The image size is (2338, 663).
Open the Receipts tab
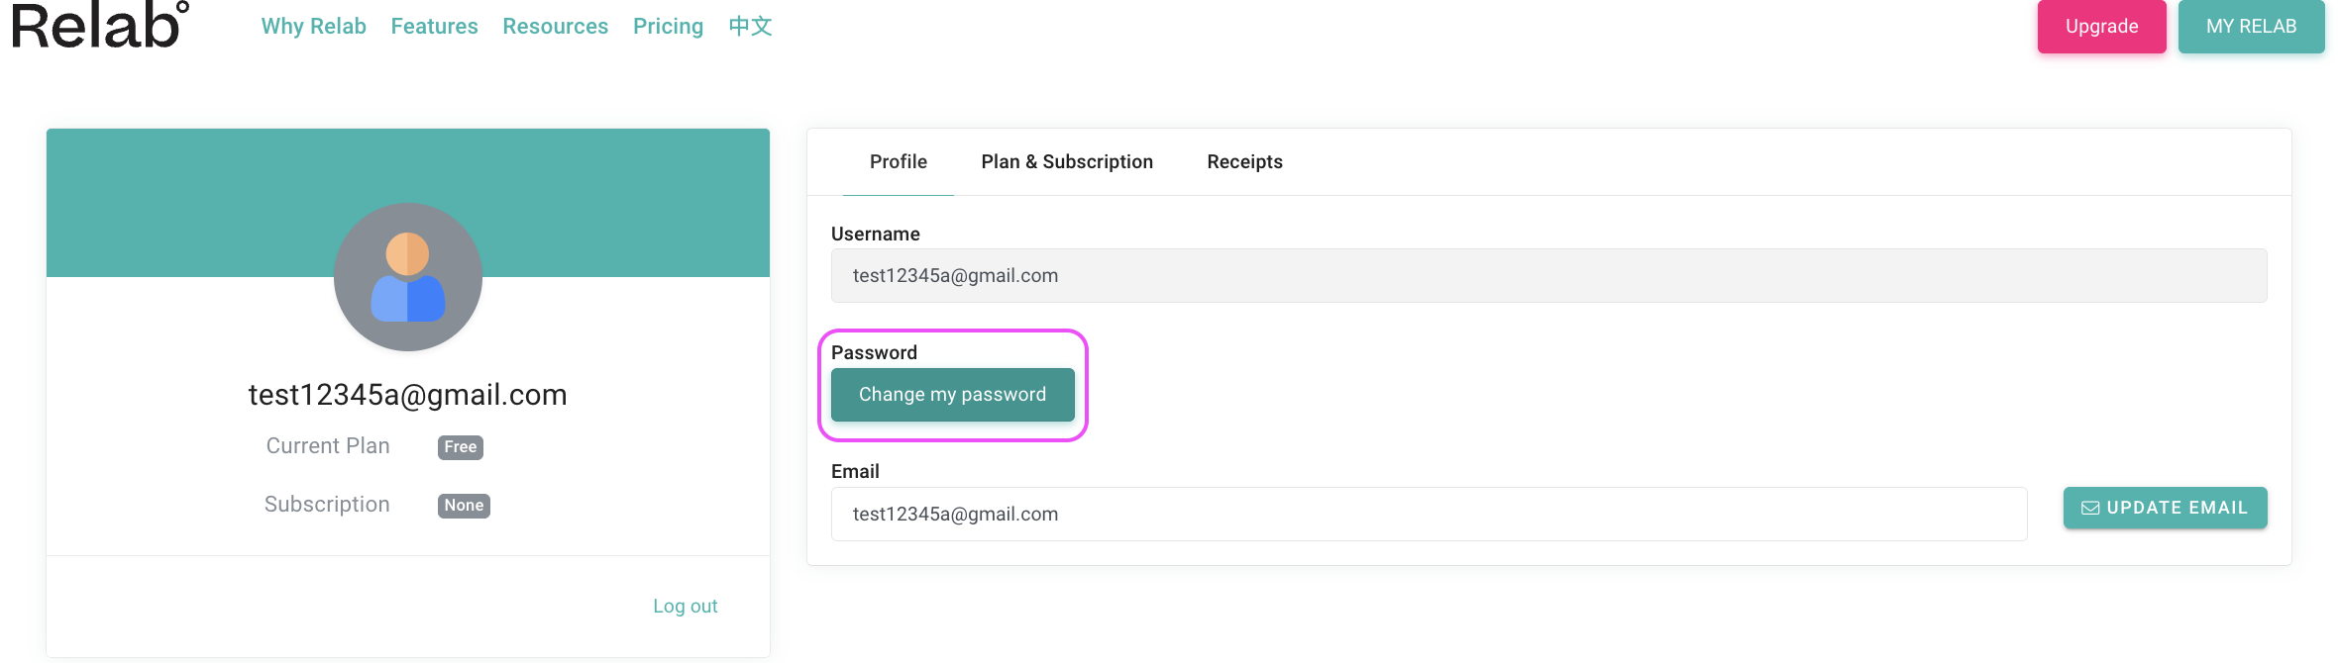(x=1244, y=162)
